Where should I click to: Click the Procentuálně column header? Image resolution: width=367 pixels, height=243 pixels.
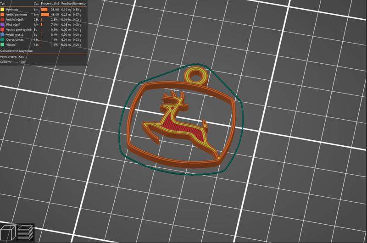(50, 4)
